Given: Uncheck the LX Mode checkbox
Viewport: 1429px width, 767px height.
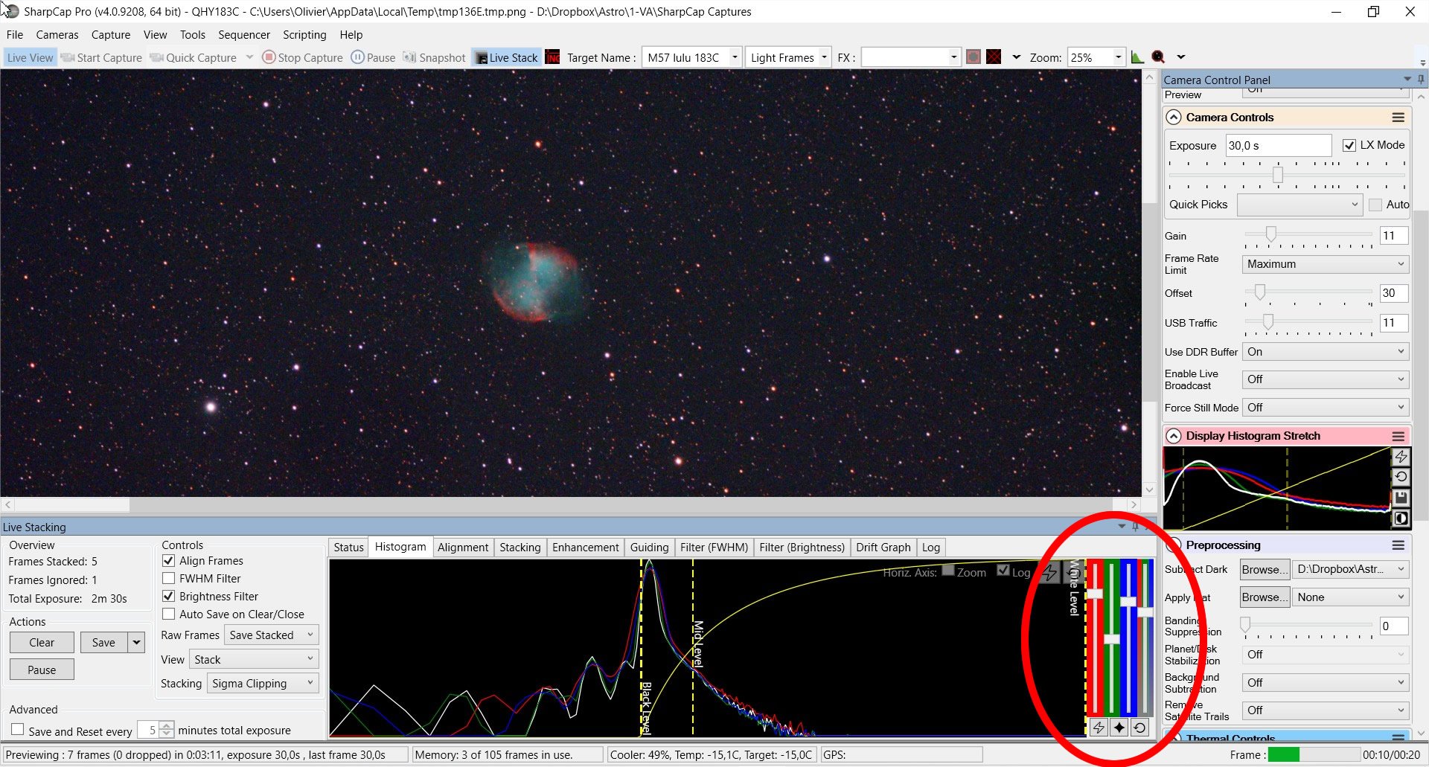Looking at the screenshot, I should click(x=1349, y=145).
